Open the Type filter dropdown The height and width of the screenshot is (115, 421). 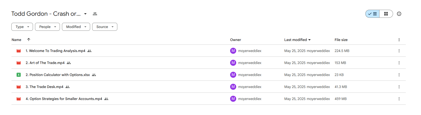[22, 27]
